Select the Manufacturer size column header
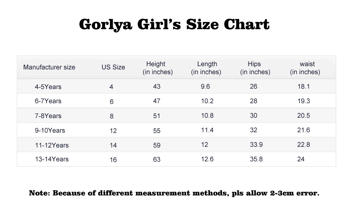353x218 pixels. pos(49,67)
